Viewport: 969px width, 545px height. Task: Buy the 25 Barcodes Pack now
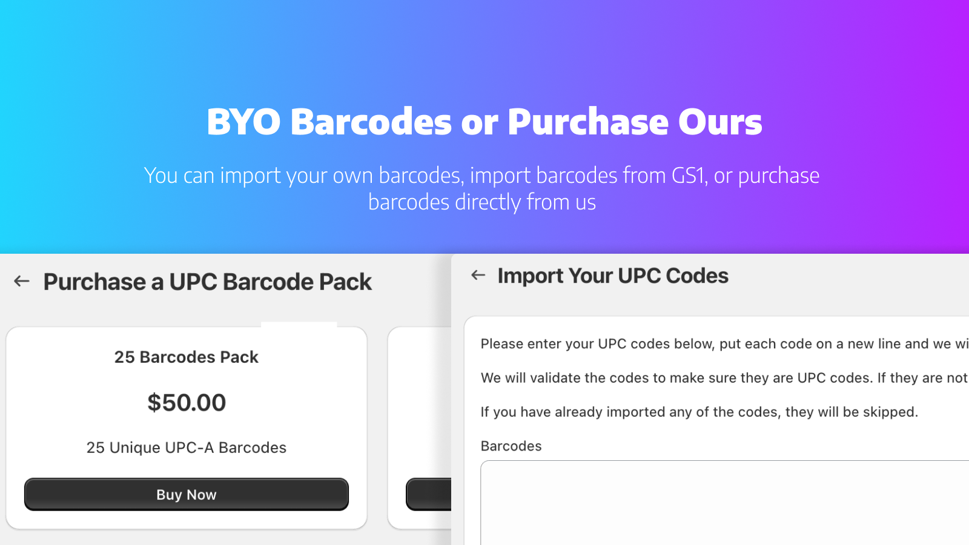click(187, 494)
